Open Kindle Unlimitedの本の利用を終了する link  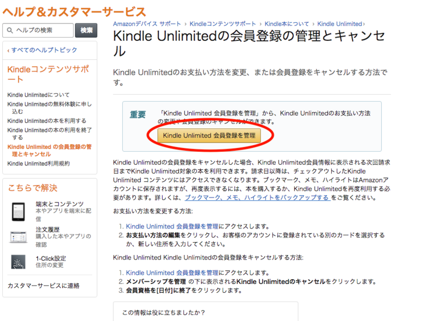point(49,133)
